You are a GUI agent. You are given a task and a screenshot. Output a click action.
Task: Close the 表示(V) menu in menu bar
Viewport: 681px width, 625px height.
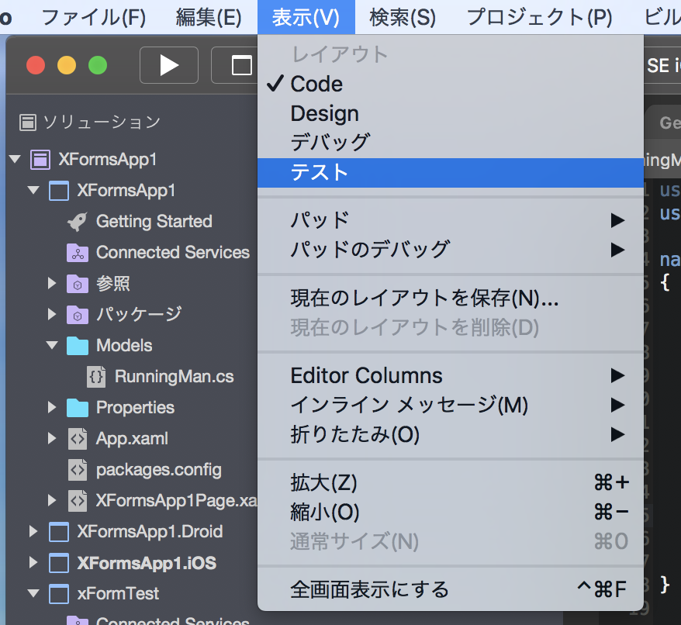coord(306,17)
